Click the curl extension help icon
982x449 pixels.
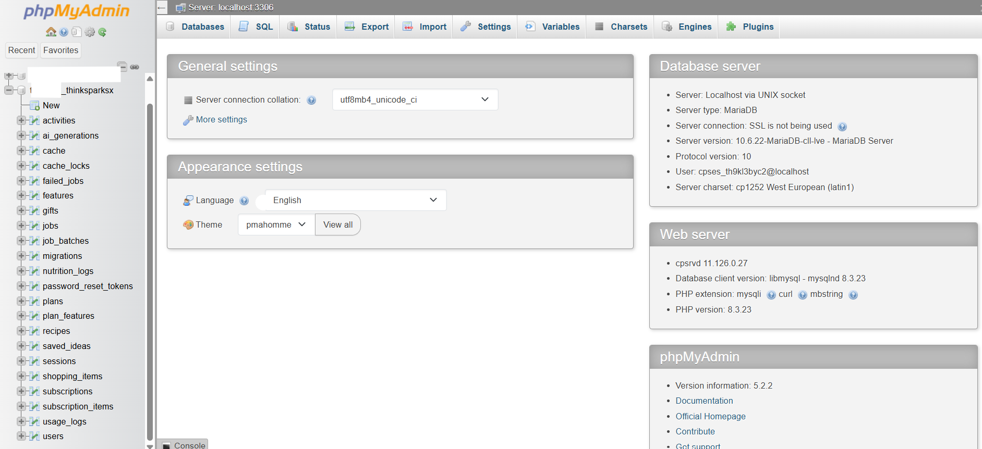(x=803, y=295)
